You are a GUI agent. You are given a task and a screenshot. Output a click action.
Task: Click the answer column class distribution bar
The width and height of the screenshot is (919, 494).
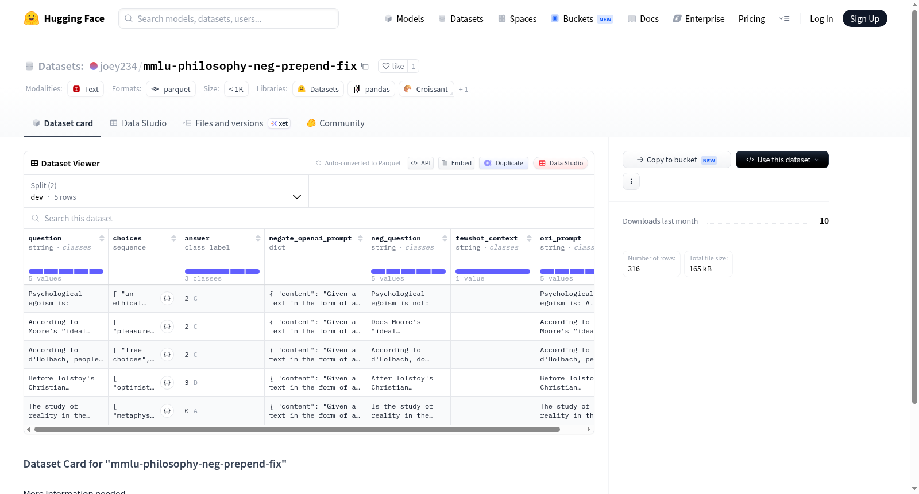pos(222,271)
